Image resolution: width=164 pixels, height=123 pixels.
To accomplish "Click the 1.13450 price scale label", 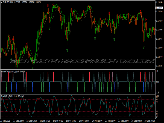I will tap(159, 2).
